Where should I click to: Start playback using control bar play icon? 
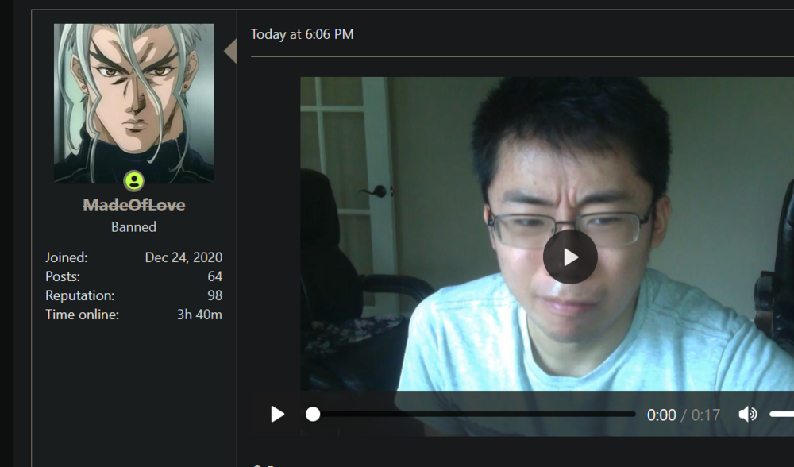click(x=277, y=415)
